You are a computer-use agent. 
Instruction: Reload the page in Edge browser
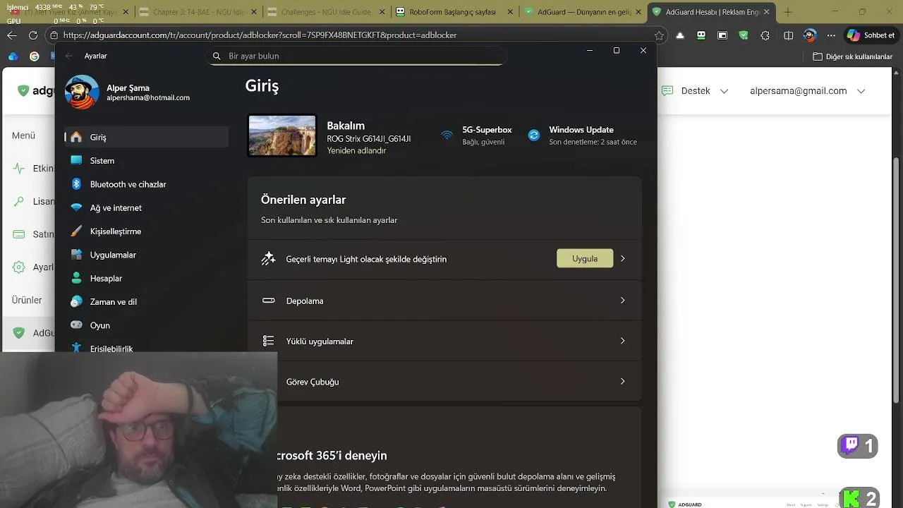point(32,35)
